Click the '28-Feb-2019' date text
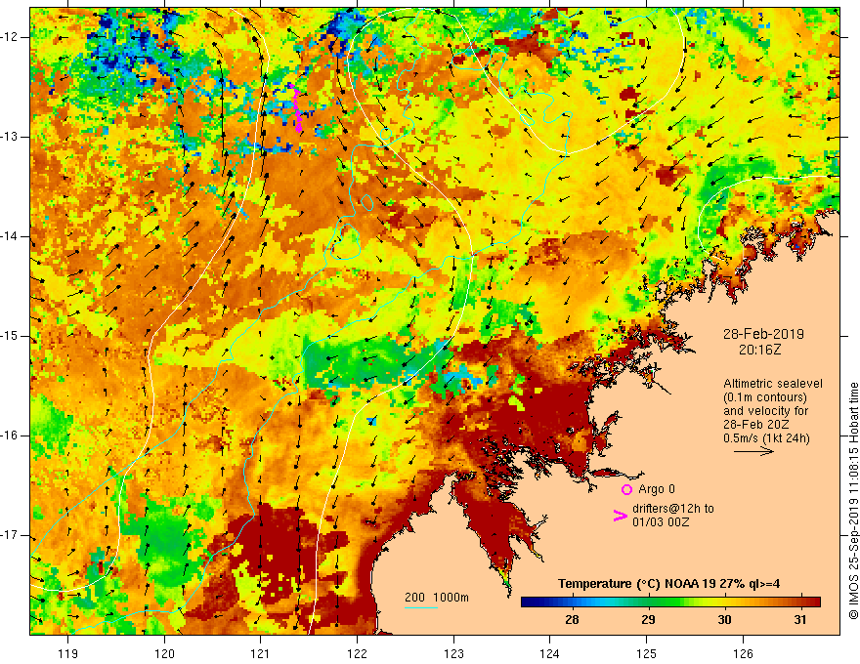 (x=764, y=334)
